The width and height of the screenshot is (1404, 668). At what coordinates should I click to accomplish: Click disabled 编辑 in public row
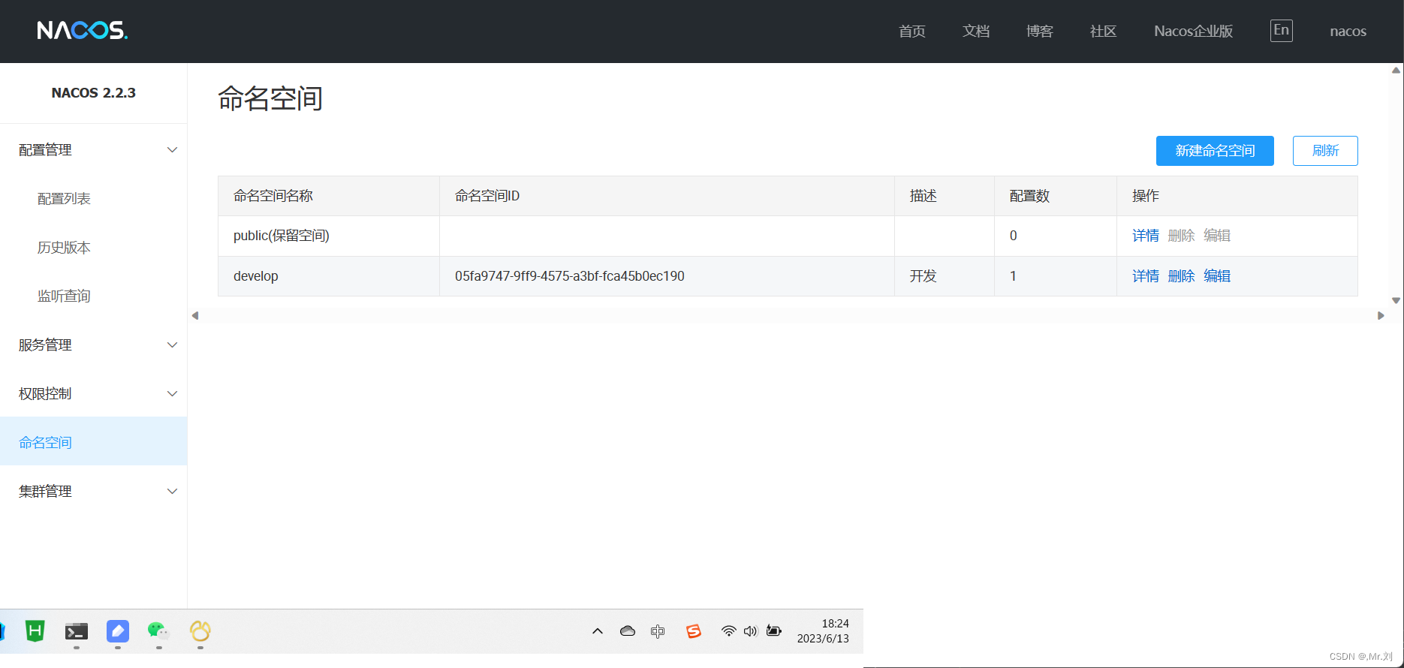click(x=1217, y=236)
